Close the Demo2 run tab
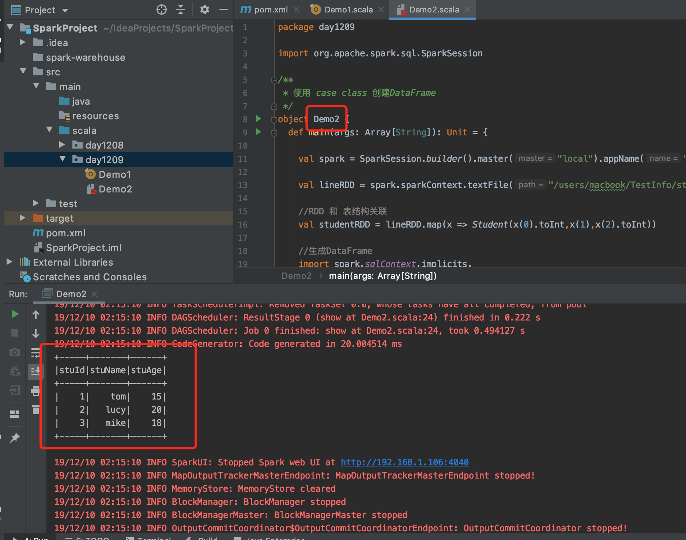 94,294
